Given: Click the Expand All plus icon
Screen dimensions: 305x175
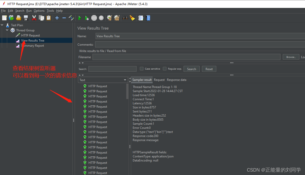Looking at the screenshot, I should tap(57, 18).
